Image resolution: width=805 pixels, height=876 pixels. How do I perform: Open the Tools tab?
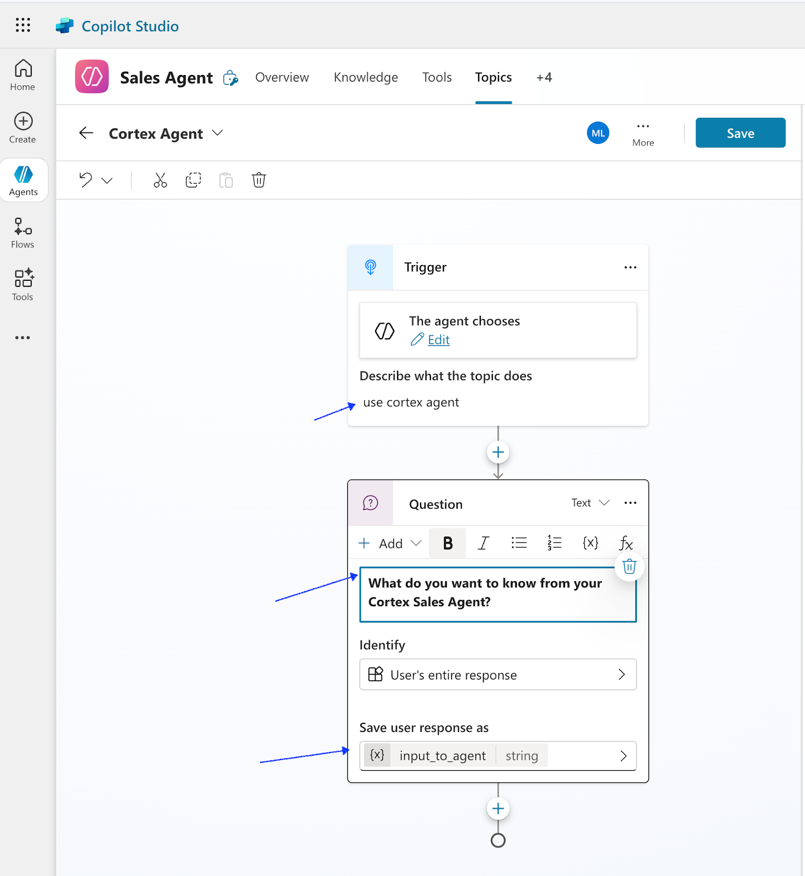click(437, 77)
